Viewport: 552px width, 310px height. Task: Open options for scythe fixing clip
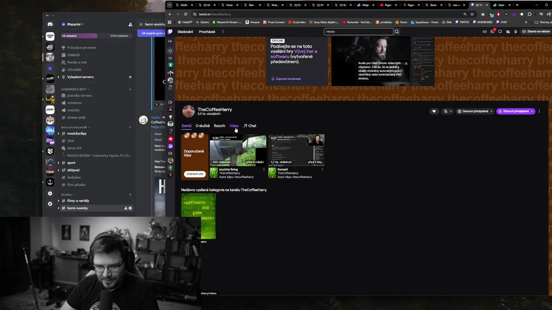click(264, 170)
